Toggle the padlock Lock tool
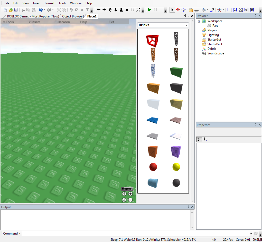Image resolution: width=262 pixels, height=242 pixels. tap(191, 10)
